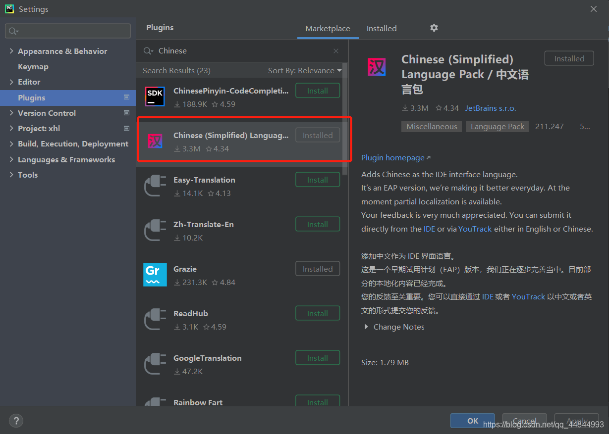The image size is (609, 434).
Task: Select the ReadHub plugin name
Action: coord(191,313)
